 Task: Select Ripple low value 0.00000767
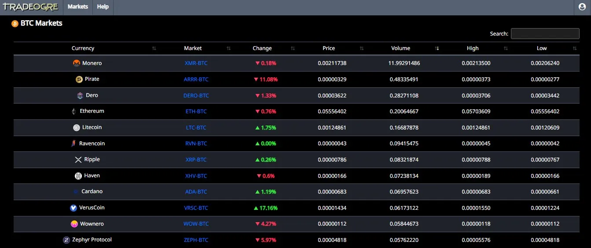click(545, 160)
